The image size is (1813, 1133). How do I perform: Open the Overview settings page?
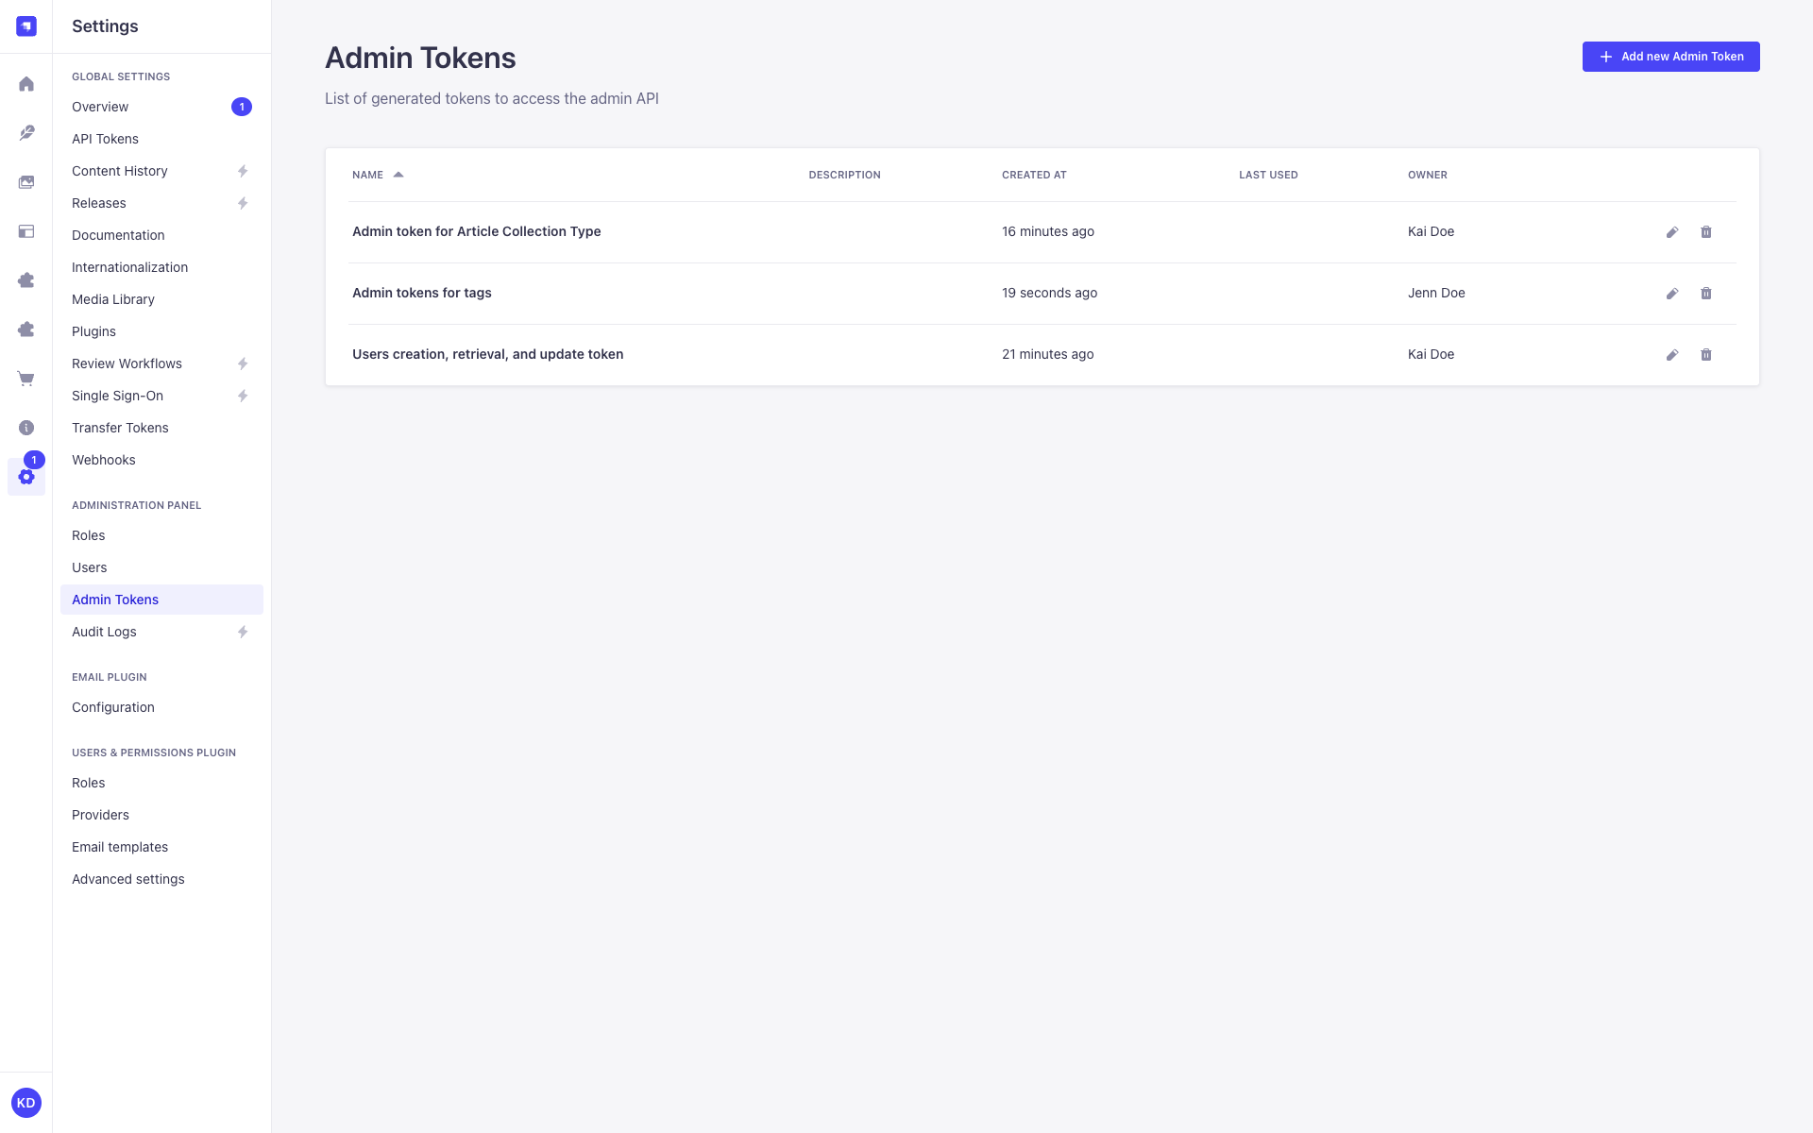[x=99, y=107]
